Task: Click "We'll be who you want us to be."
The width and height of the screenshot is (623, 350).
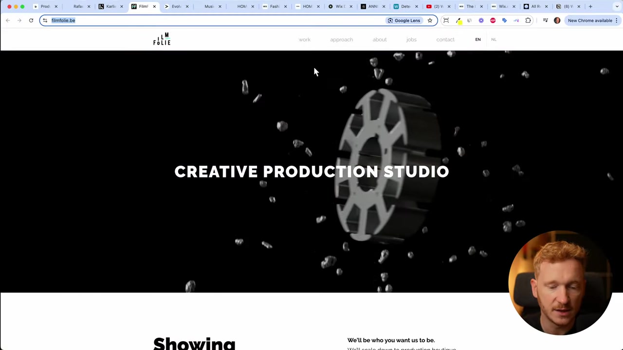Action: pyautogui.click(x=391, y=340)
